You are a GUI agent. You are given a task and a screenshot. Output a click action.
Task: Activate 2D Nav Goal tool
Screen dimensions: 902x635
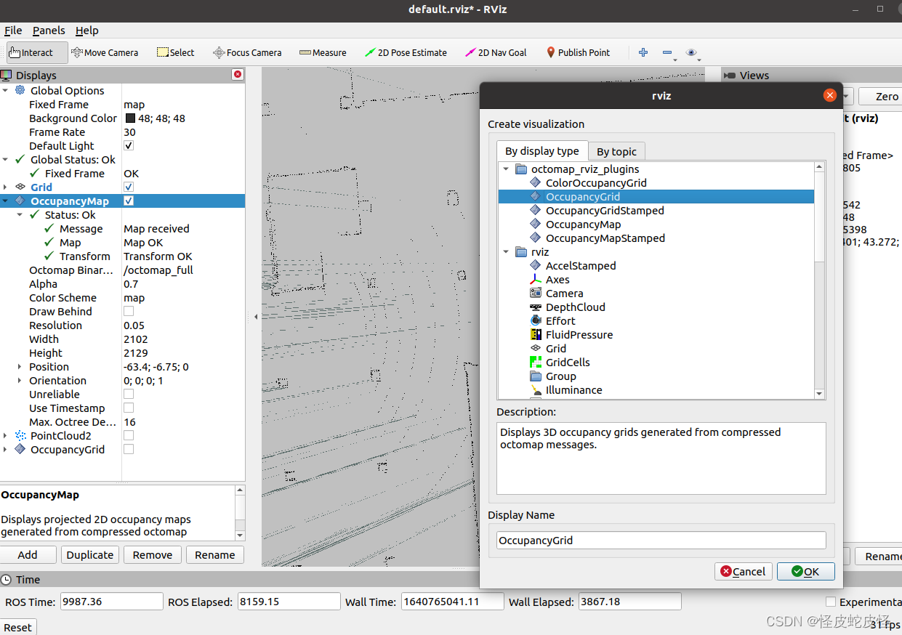(496, 52)
